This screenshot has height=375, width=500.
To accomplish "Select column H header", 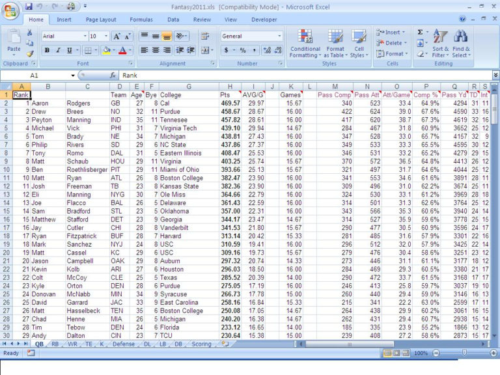I will tap(230, 87).
